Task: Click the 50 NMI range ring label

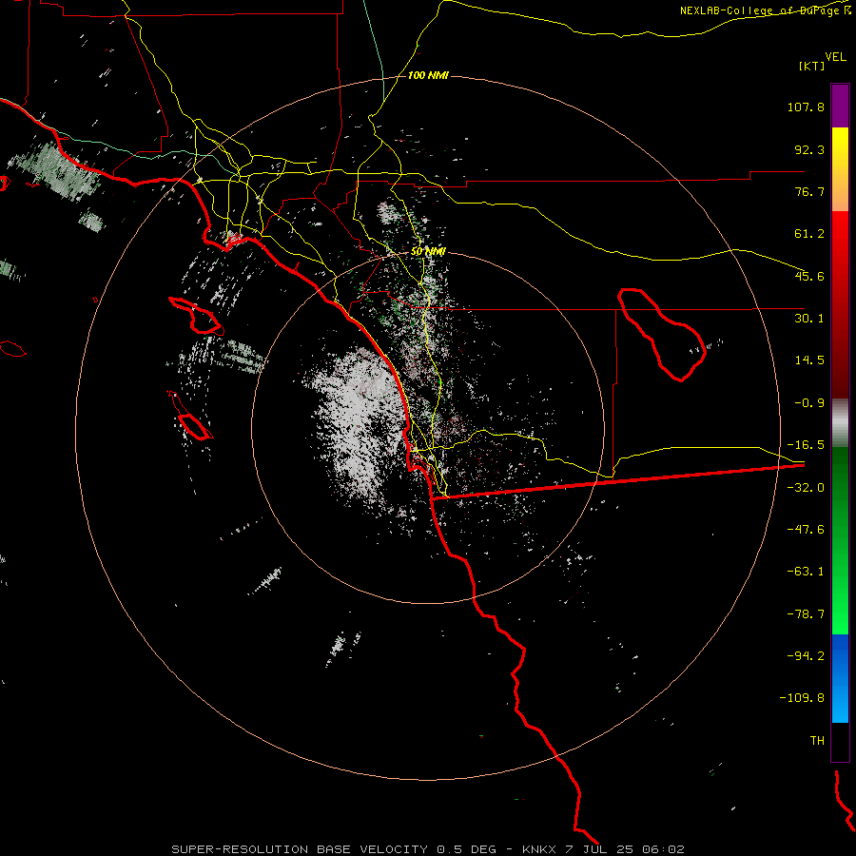Action: coord(428,252)
